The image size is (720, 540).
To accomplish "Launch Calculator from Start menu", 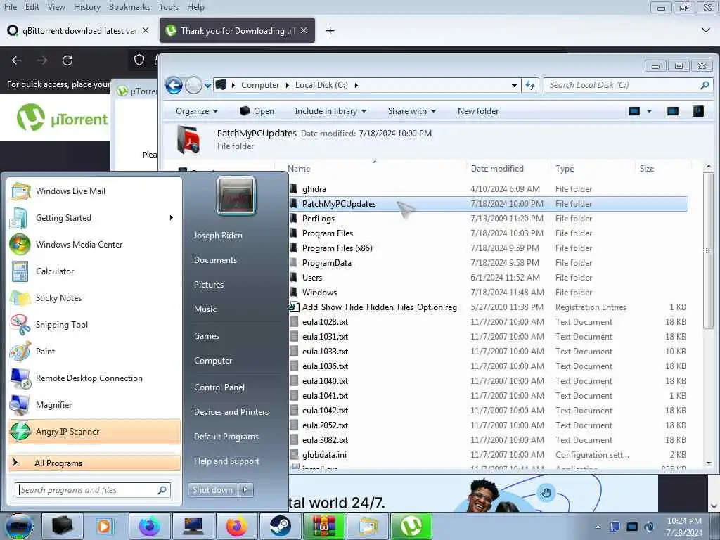I will tap(94, 271).
